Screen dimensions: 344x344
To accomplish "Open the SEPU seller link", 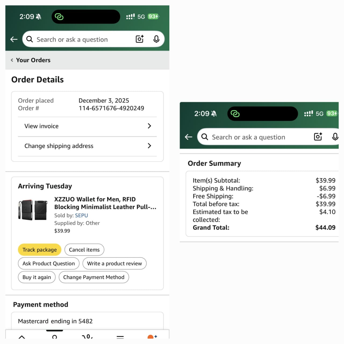I will (81, 215).
